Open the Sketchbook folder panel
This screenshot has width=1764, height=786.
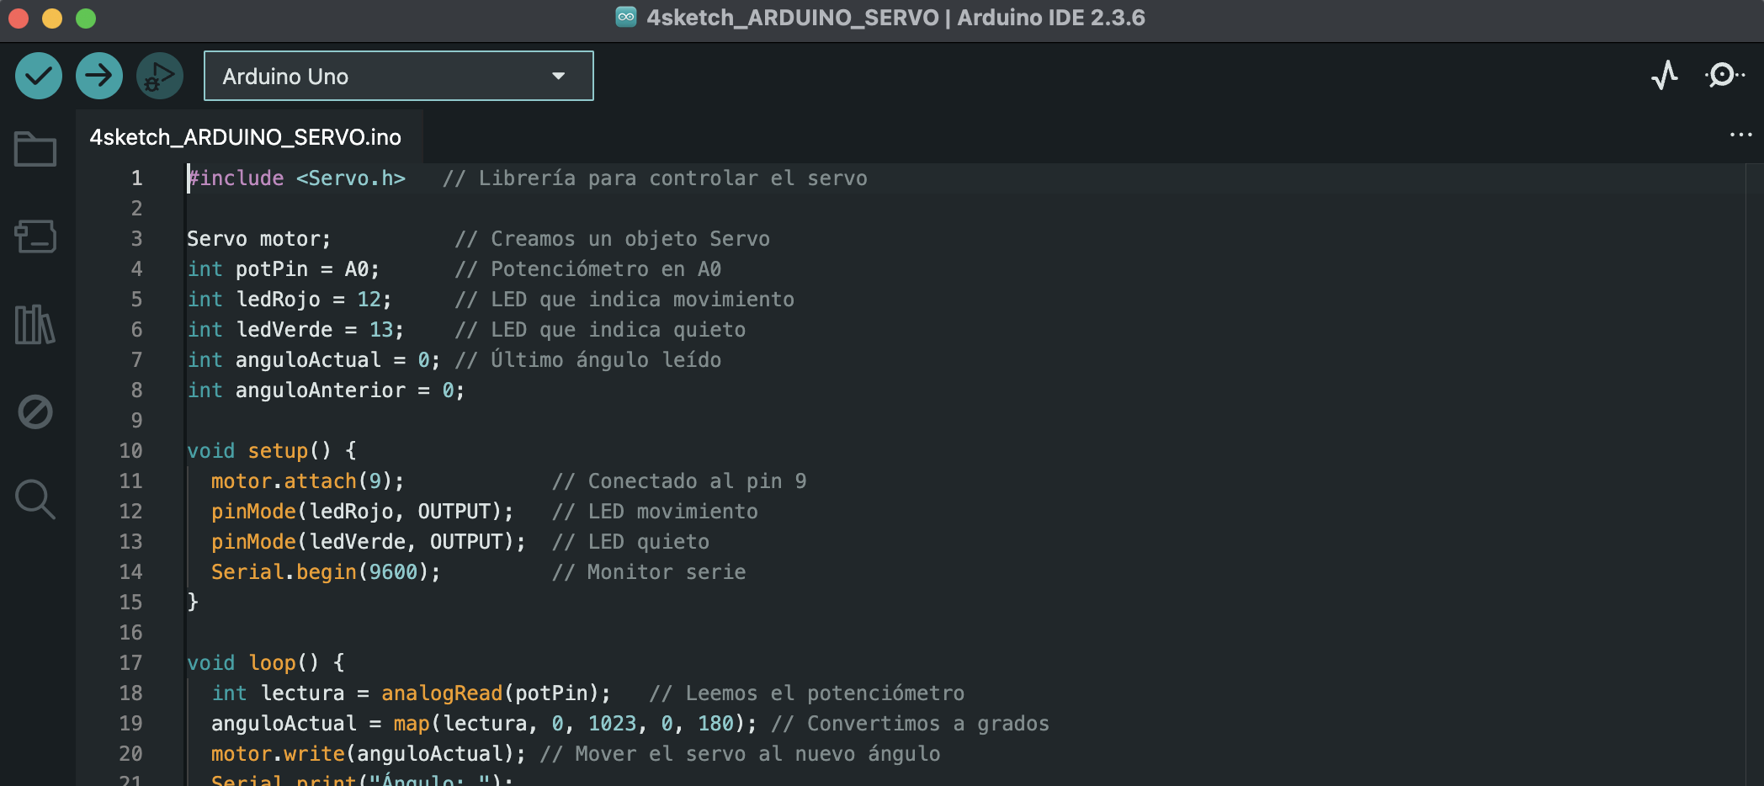pos(35,150)
